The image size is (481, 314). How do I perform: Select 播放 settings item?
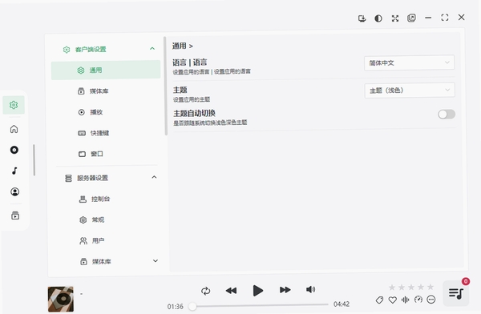(107, 112)
